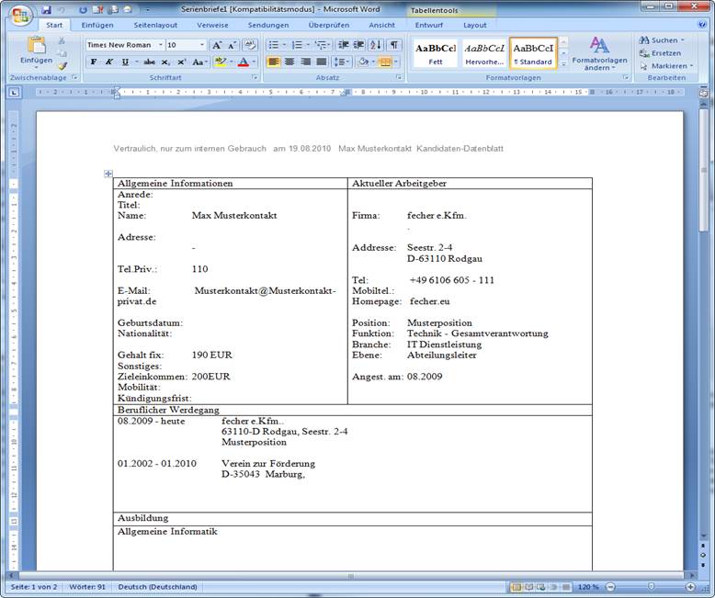
Task: Click the Office button
Action: point(20,15)
